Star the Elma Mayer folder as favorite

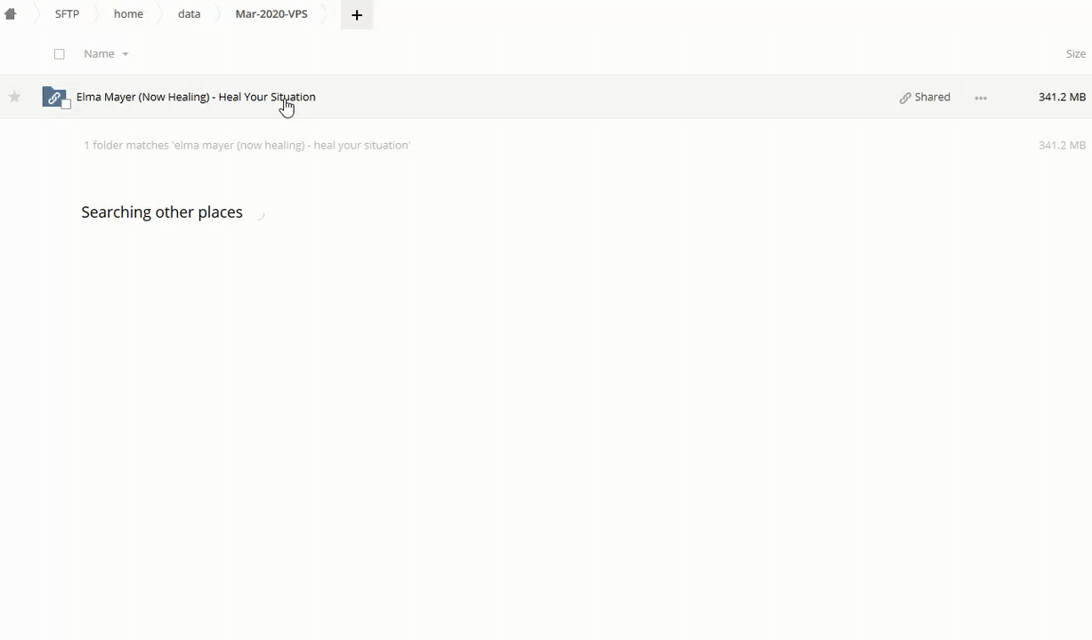click(14, 97)
